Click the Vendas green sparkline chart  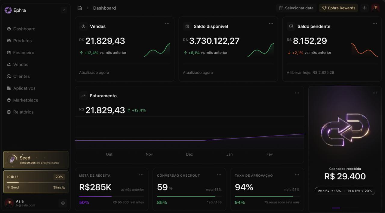[157, 50]
